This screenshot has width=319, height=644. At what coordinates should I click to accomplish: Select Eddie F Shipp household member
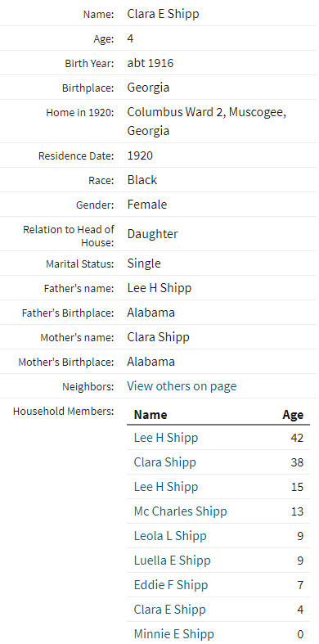pos(171,585)
